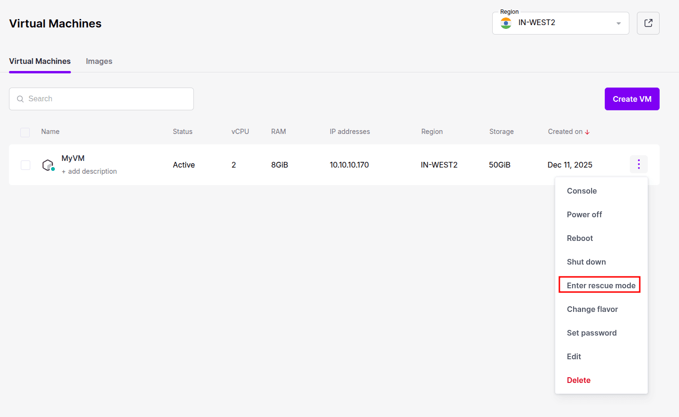Image resolution: width=679 pixels, height=417 pixels.
Task: Click the RAM column header
Action: [x=279, y=132]
